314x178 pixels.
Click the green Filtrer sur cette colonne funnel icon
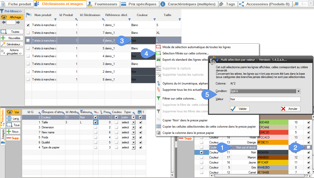158,98
